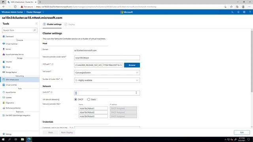253x142 pixels.
Task: Open Action Center notification icon in taskbar
Action: [x=249, y=139]
